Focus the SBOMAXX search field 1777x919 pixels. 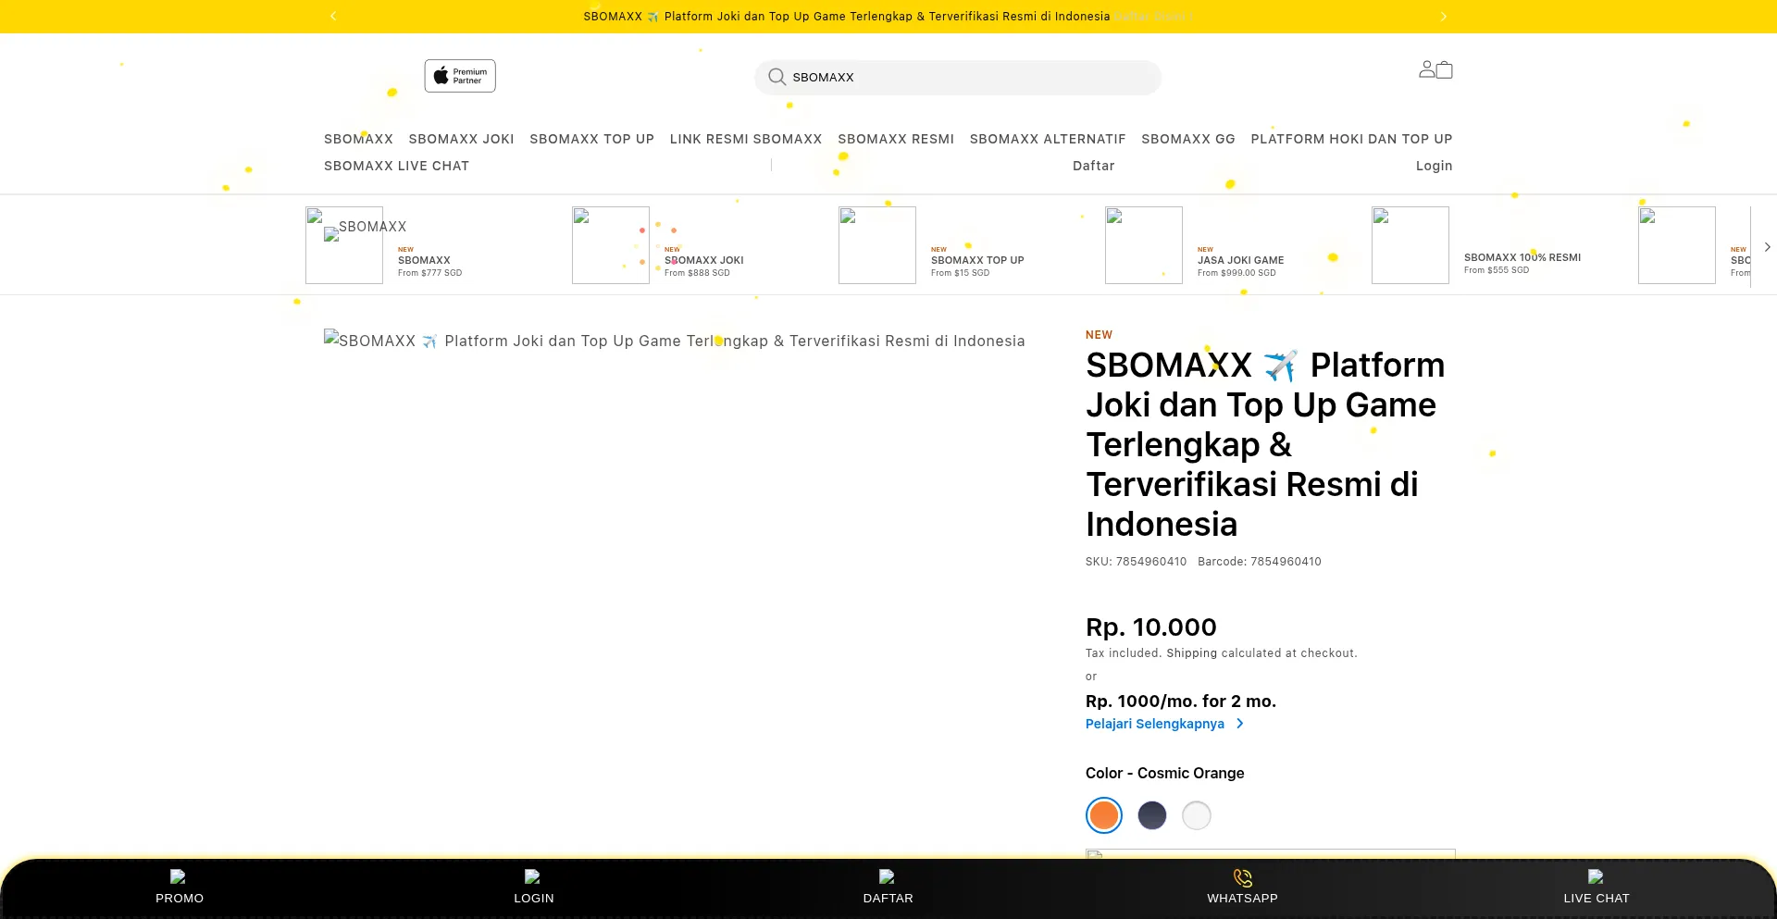[958, 78]
